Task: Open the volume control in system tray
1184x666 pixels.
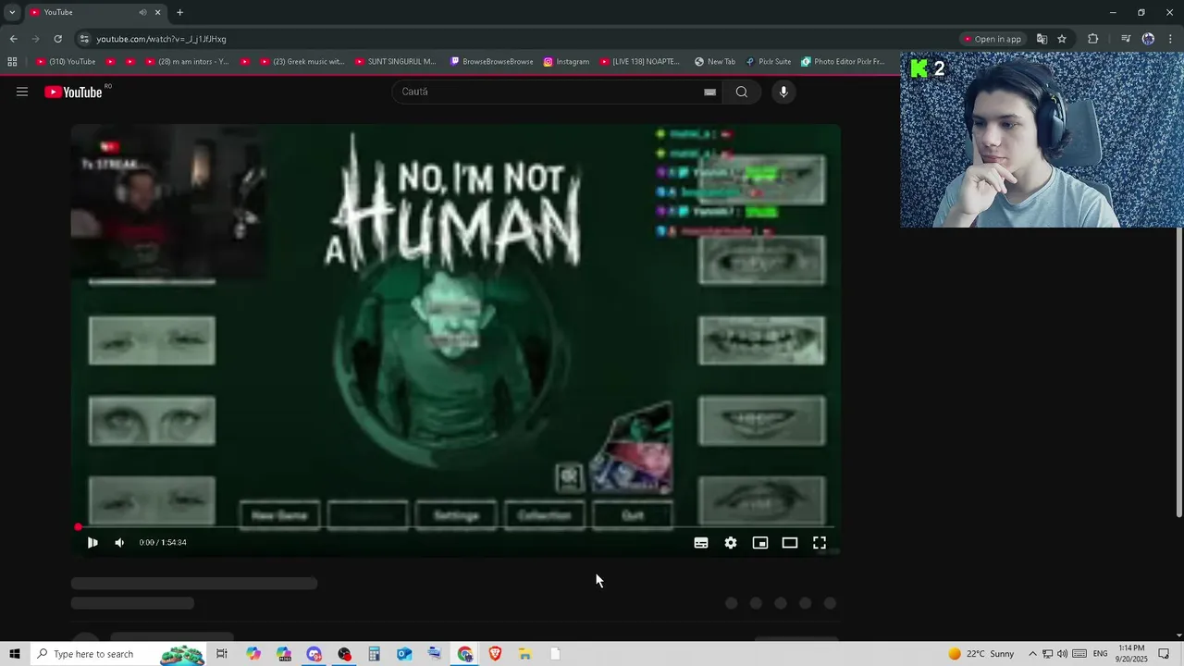Action: tap(1062, 654)
